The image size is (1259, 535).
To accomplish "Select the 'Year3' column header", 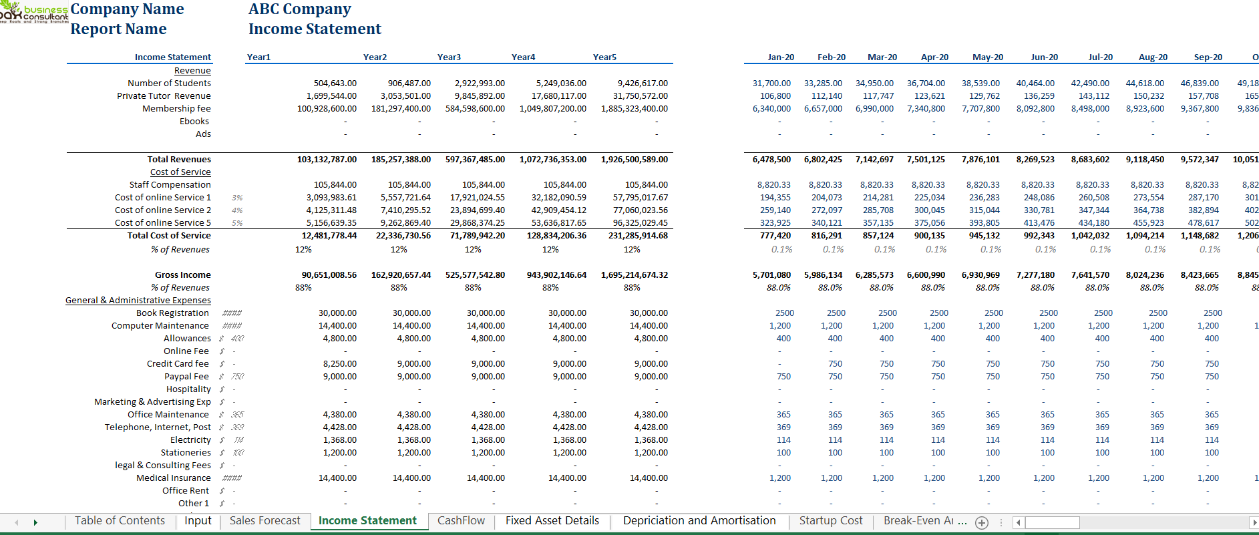I will point(449,57).
